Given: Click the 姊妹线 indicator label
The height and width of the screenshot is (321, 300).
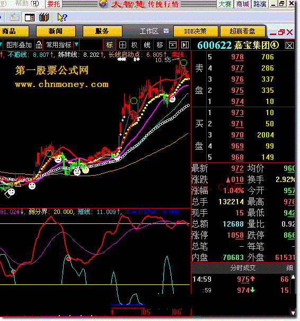Looking at the screenshot, I should pos(67,55).
